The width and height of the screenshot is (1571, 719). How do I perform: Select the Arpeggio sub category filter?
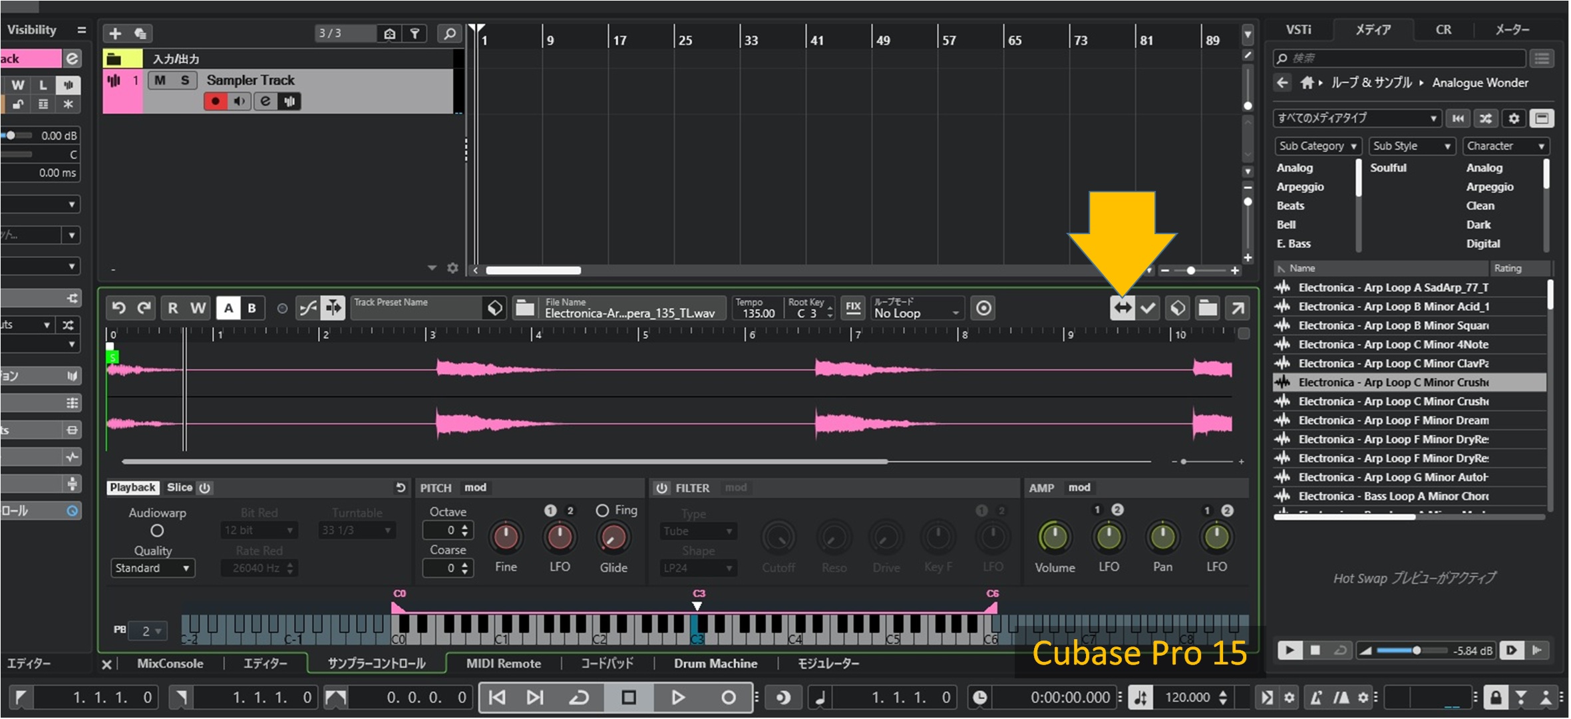(x=1300, y=187)
